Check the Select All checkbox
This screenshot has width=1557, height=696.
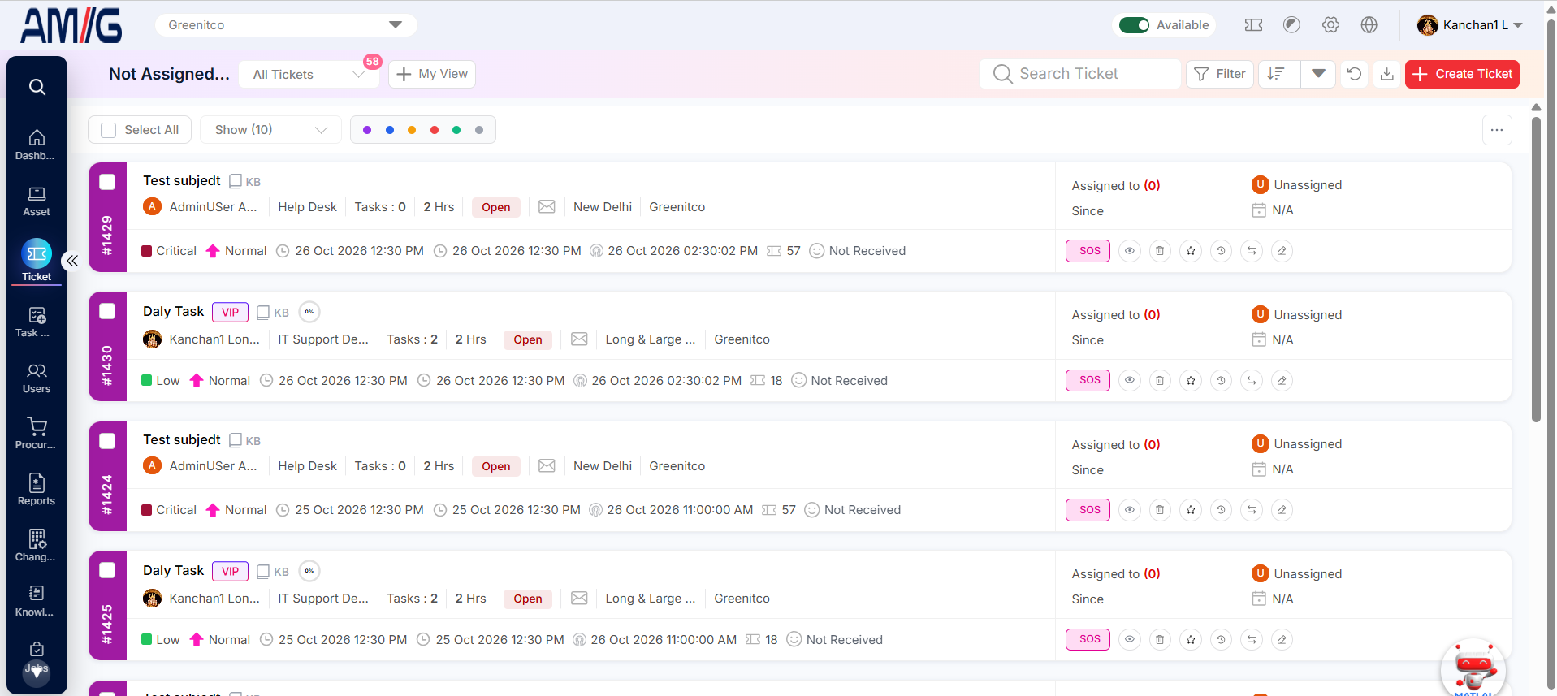pyautogui.click(x=109, y=130)
